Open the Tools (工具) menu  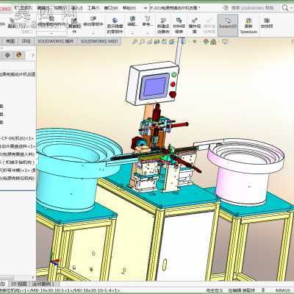pos(93,8)
